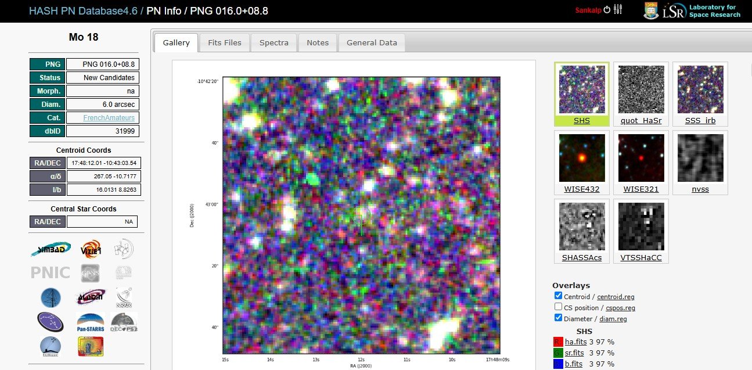
Task: Click the radio antenna tower icon
Action: [51, 297]
